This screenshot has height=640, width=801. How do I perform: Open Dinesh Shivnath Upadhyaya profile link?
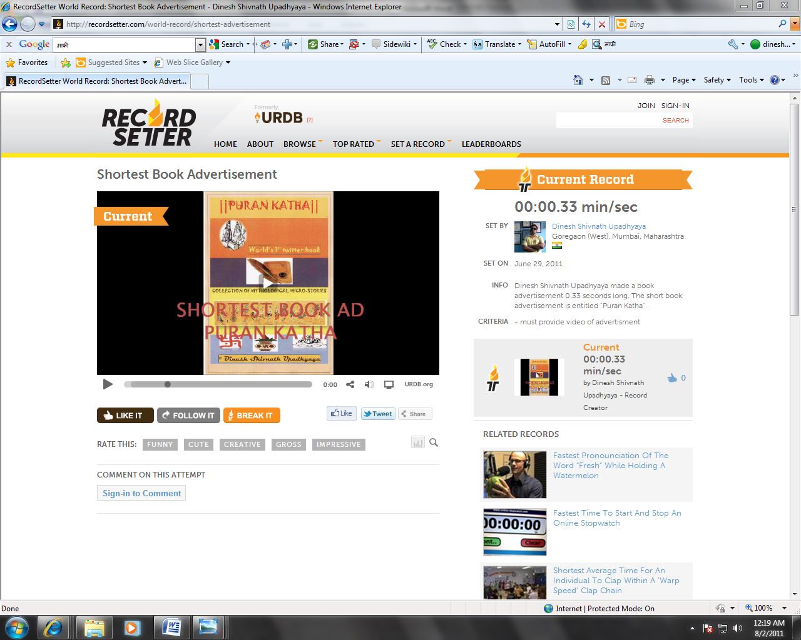pyautogui.click(x=599, y=226)
